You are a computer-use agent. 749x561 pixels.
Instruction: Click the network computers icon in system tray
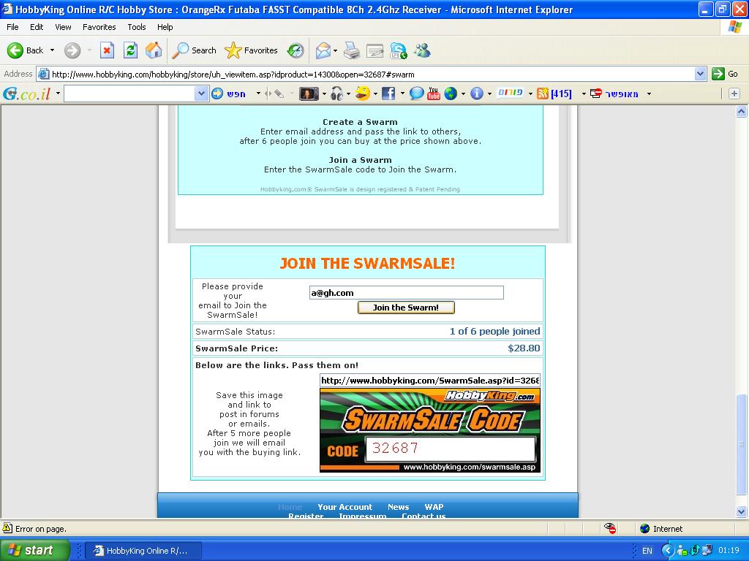click(707, 551)
